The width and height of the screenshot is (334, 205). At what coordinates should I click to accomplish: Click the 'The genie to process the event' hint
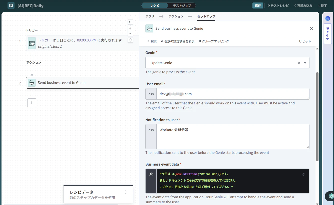pyautogui.click(x=170, y=72)
